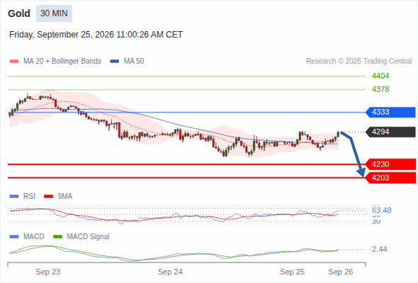The height and width of the screenshot is (283, 418).
Task: Click the Sep 26 date axis label
Action: (x=341, y=272)
